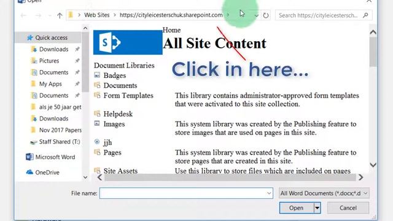The image size is (393, 221).
Task: Select the first pinned Downloads folder
Action: 53,49
